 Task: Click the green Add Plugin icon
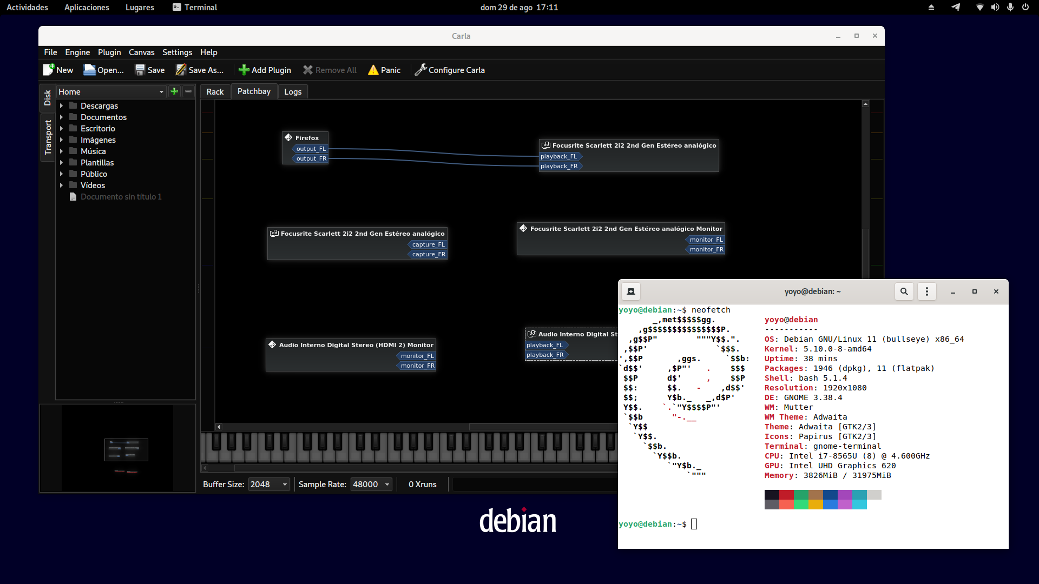(244, 70)
